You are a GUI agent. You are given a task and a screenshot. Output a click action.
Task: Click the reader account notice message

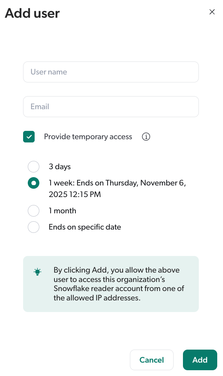(118, 284)
